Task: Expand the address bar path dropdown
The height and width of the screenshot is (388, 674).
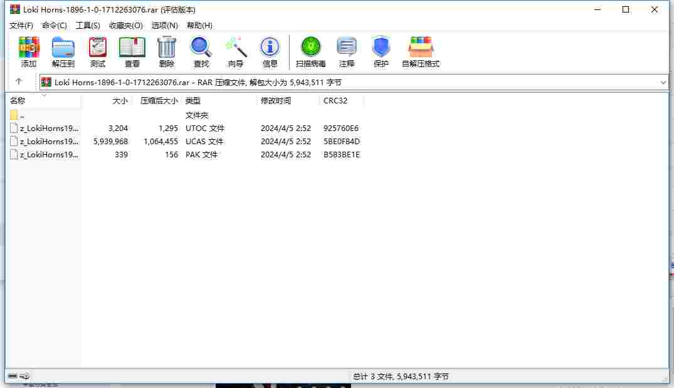Action: [663, 82]
